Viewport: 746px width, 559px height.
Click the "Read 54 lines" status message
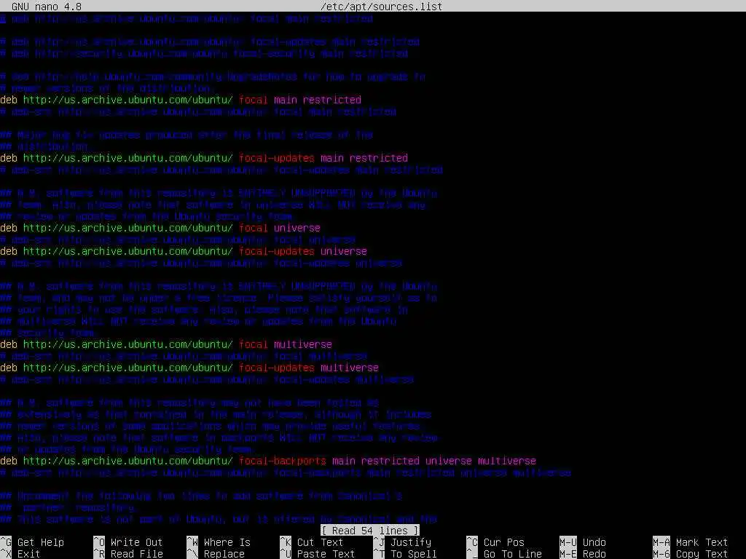(369, 531)
